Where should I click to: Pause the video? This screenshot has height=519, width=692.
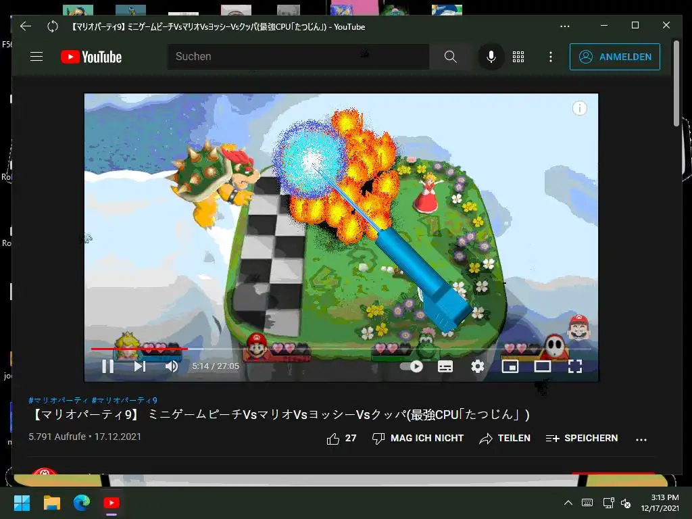107,366
